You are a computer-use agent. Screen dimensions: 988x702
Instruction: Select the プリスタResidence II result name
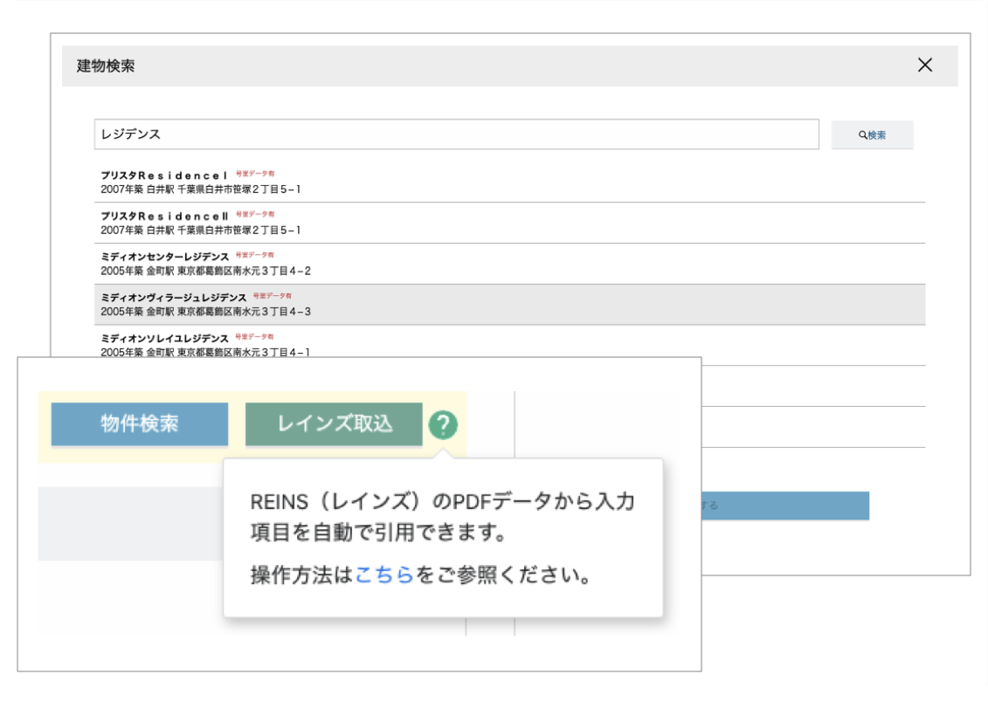click(164, 216)
